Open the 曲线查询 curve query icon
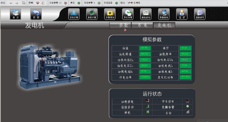 tap(146, 13)
